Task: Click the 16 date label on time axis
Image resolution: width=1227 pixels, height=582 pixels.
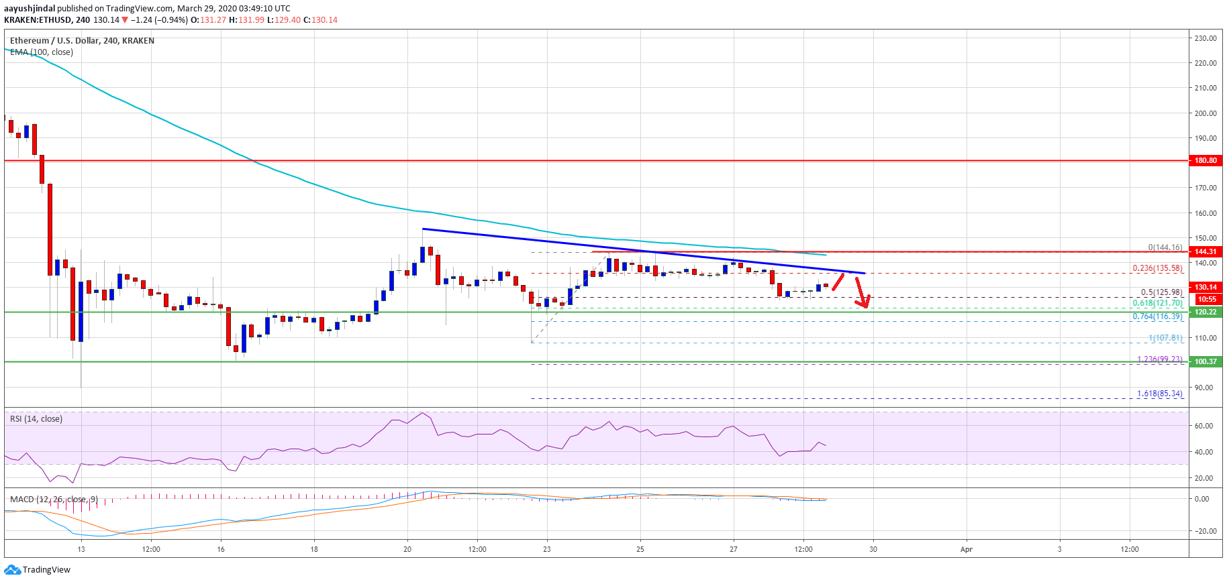Action: click(x=221, y=549)
